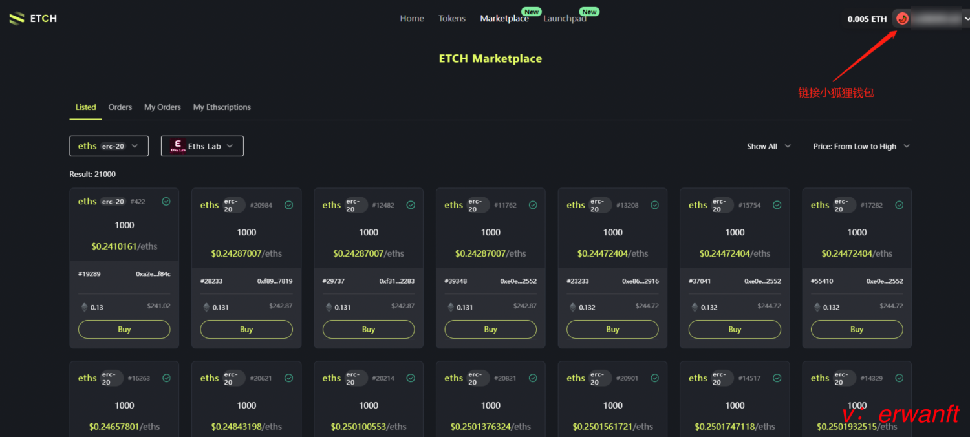Click verified checkmark on card #20821
The width and height of the screenshot is (970, 437).
coord(533,378)
